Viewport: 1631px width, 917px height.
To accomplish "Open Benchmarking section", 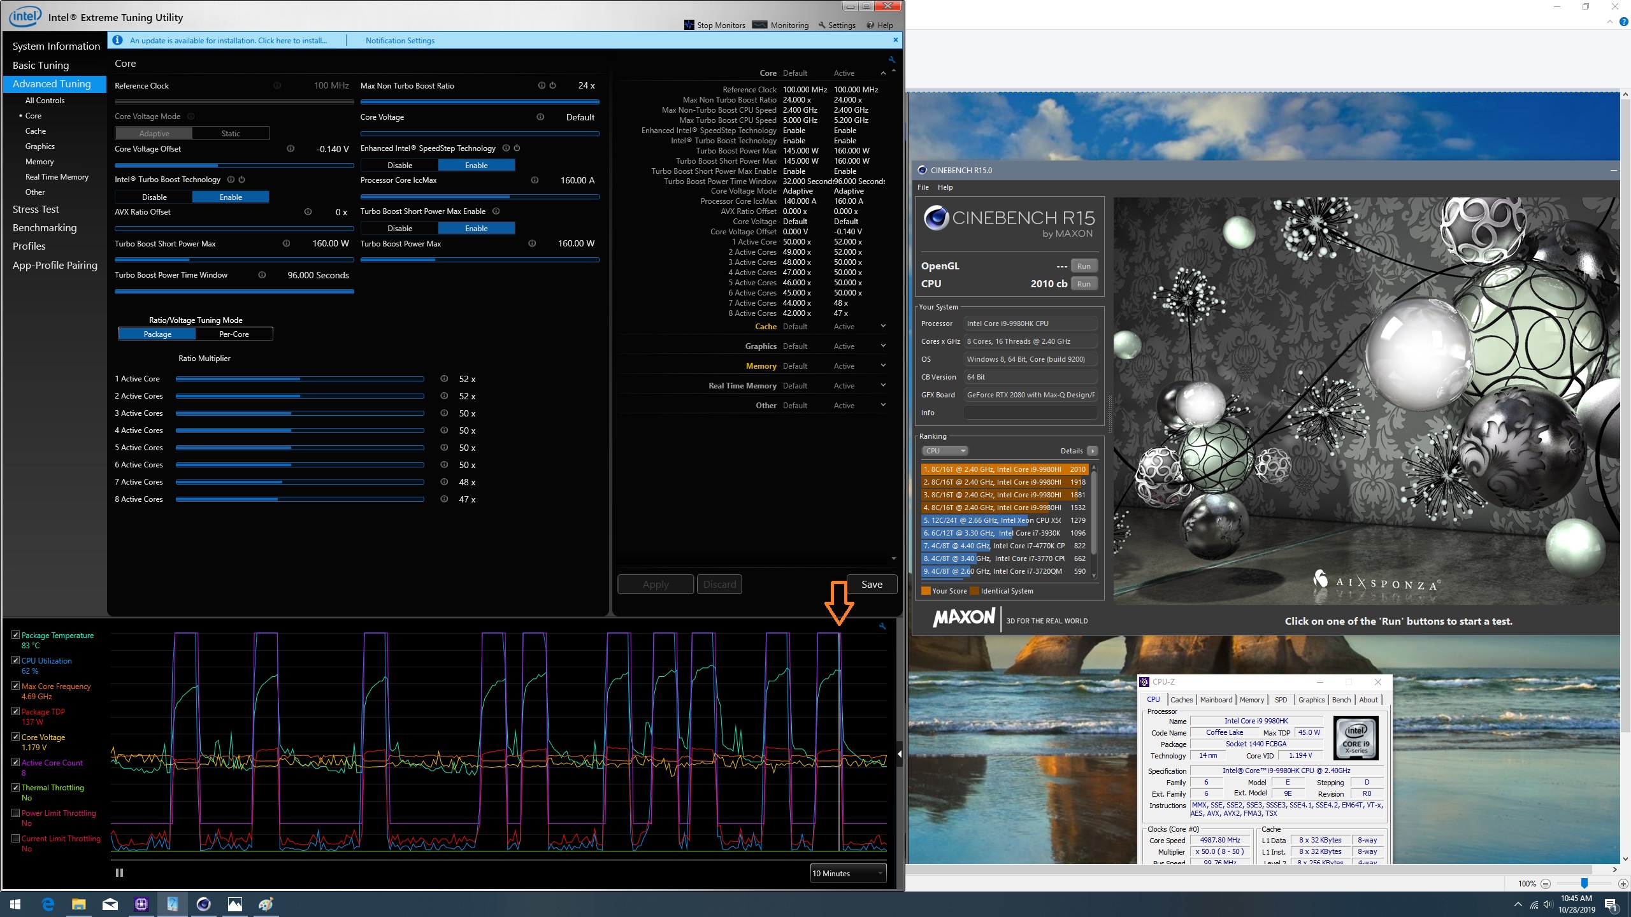I will coord(45,228).
